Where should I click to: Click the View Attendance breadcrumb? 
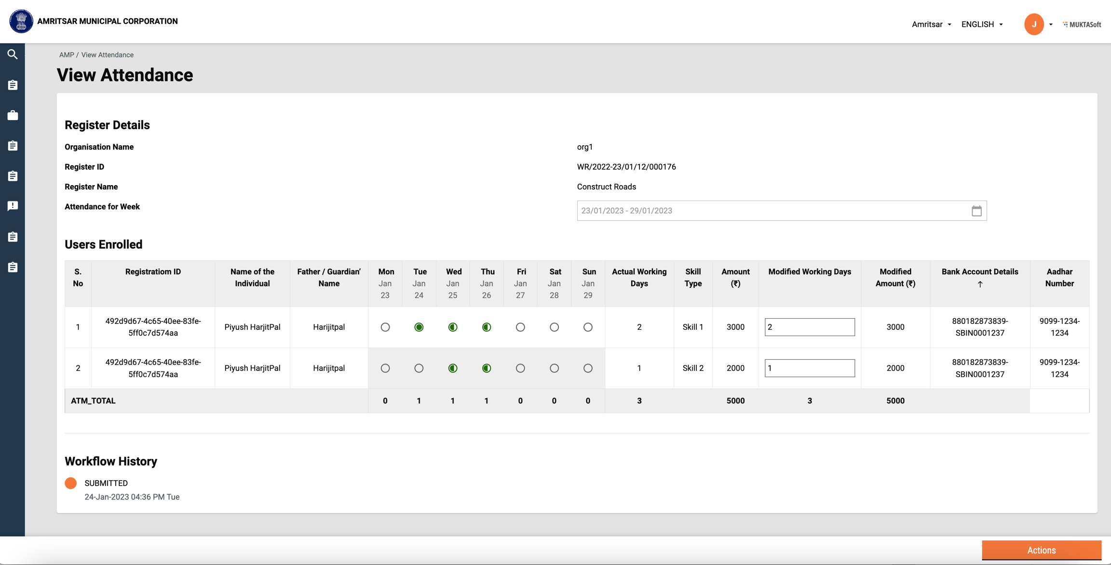107,55
